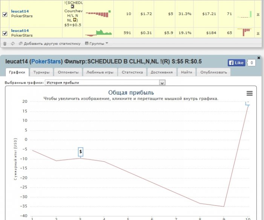Click the $17.21 value
Screen dimensions: 264x220
(x=209, y=14)
